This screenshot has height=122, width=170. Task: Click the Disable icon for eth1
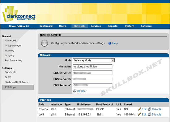[150, 114]
